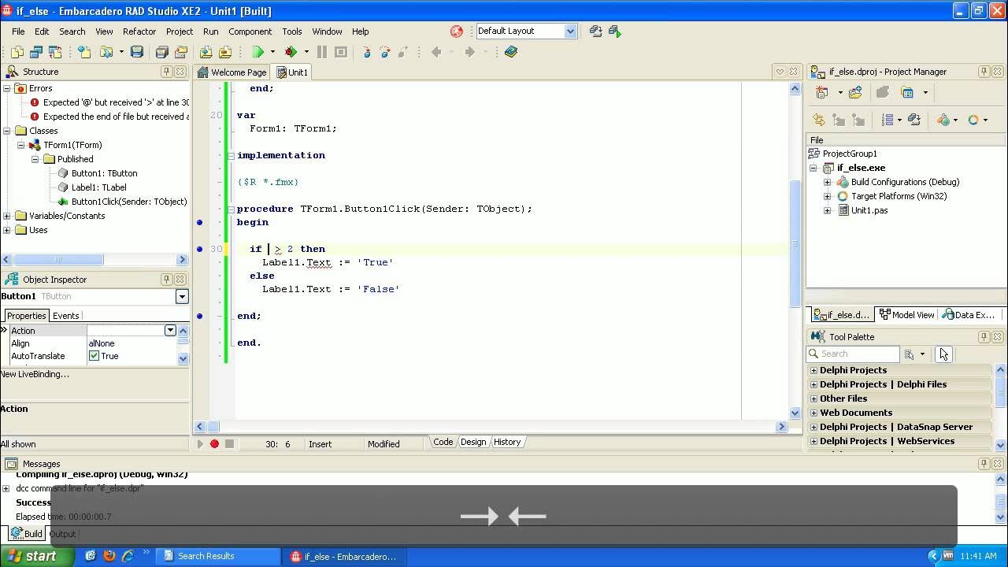
Task: Toggle the pin on the Messages panel
Action: pos(984,464)
